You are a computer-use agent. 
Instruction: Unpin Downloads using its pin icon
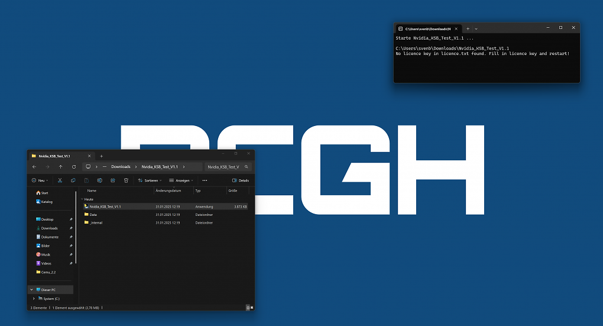71,228
